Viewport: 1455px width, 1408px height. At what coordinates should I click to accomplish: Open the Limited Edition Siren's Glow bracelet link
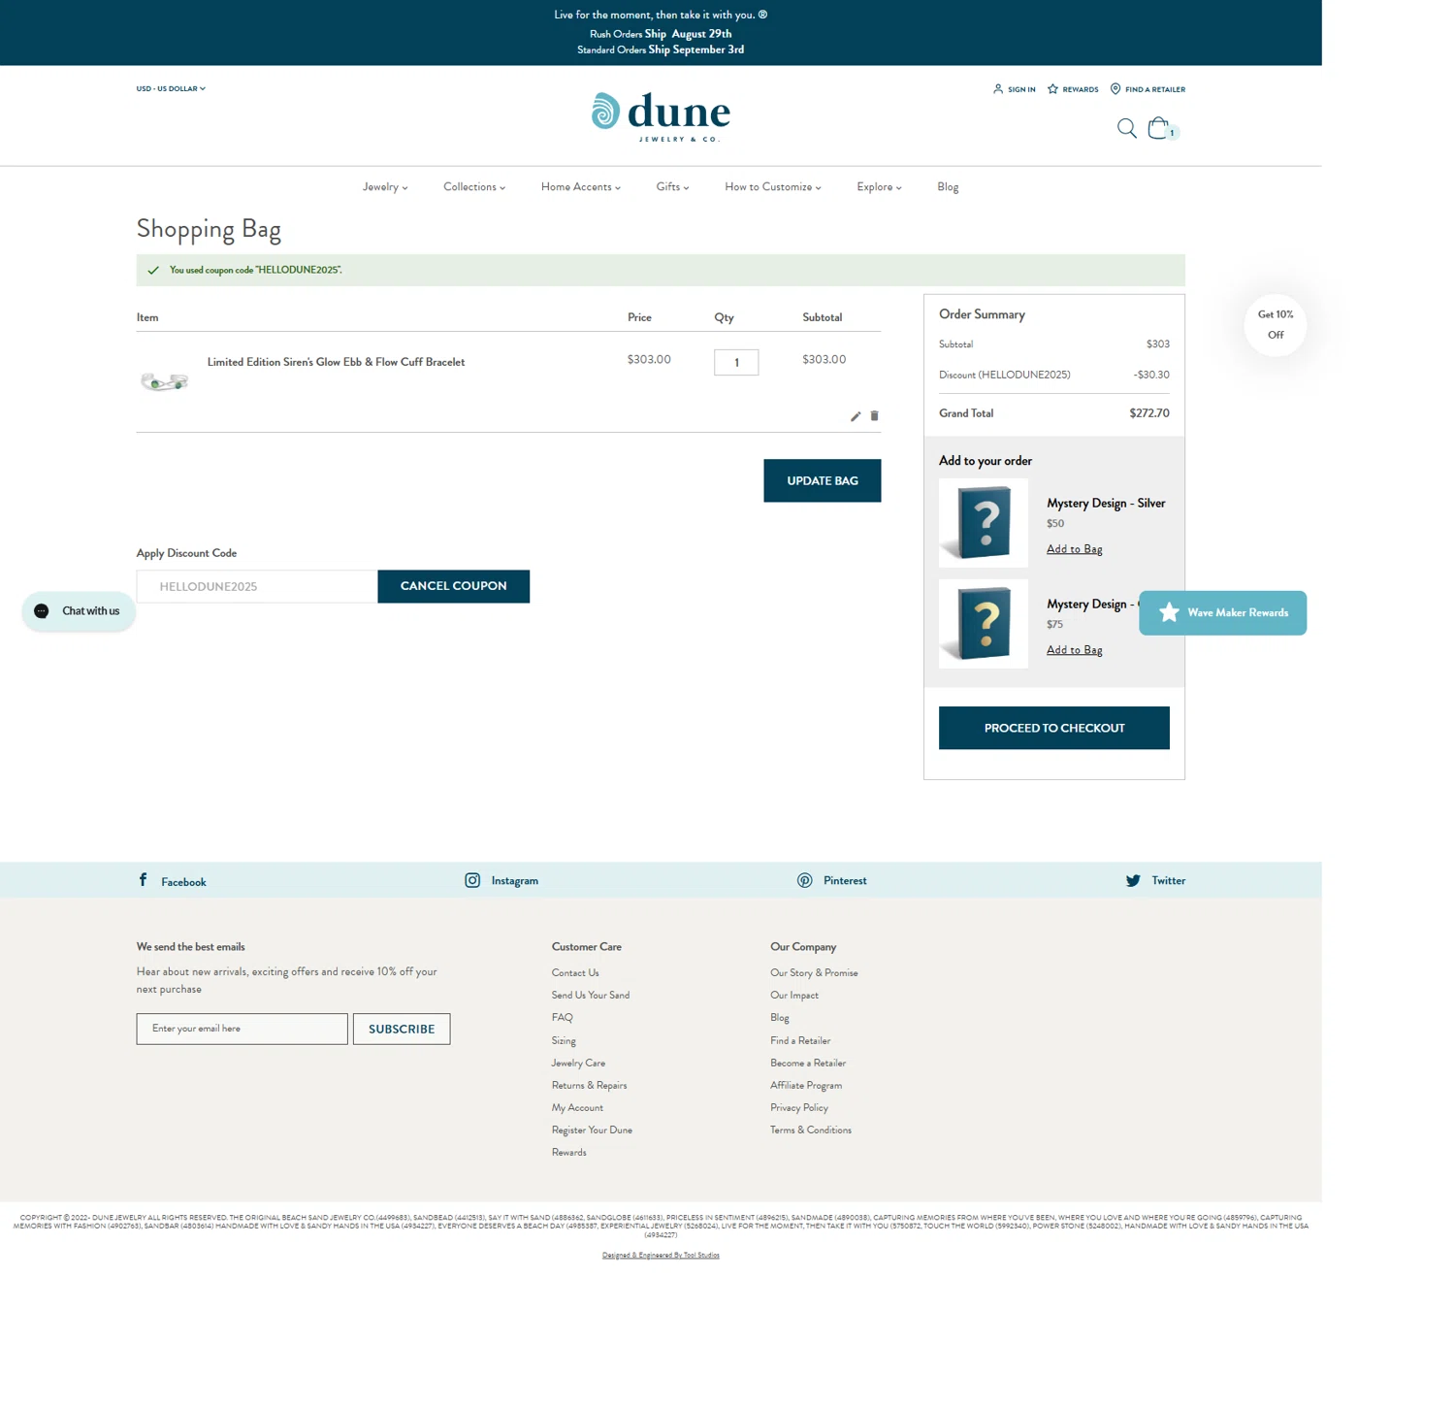[x=336, y=362]
